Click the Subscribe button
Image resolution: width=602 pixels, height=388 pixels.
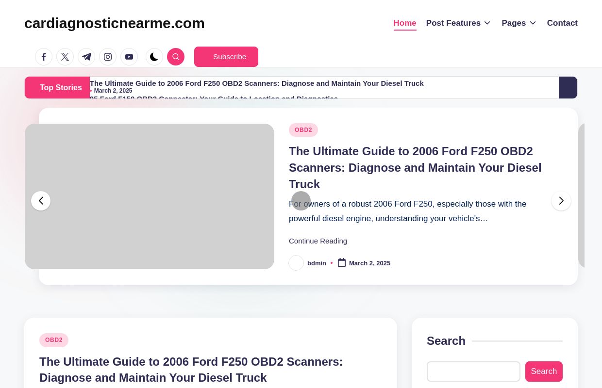[x=226, y=57]
